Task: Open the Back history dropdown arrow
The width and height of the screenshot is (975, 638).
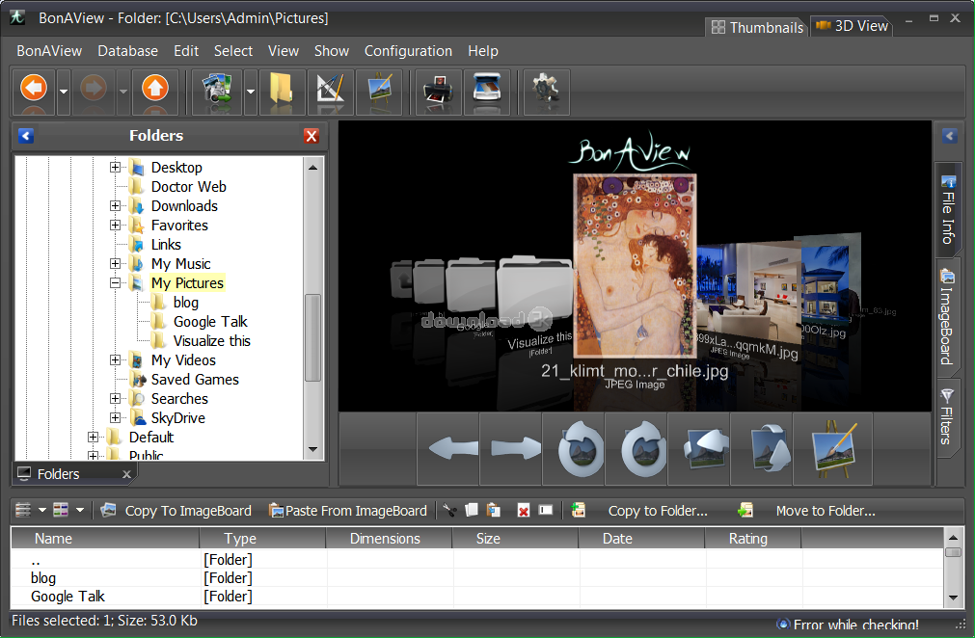Action: pyautogui.click(x=64, y=92)
